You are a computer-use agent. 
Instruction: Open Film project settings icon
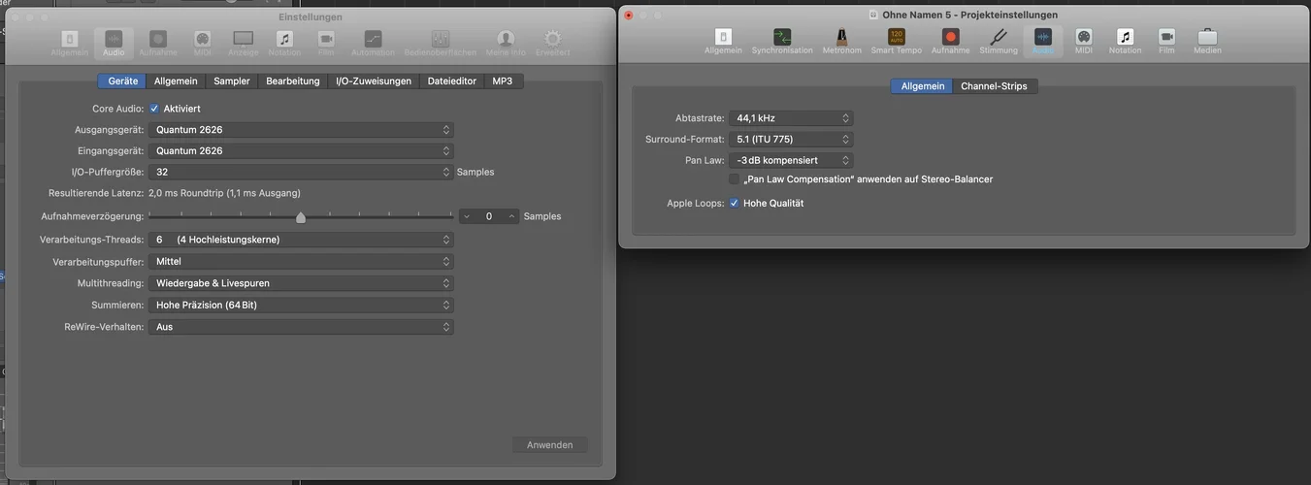pos(1166,40)
